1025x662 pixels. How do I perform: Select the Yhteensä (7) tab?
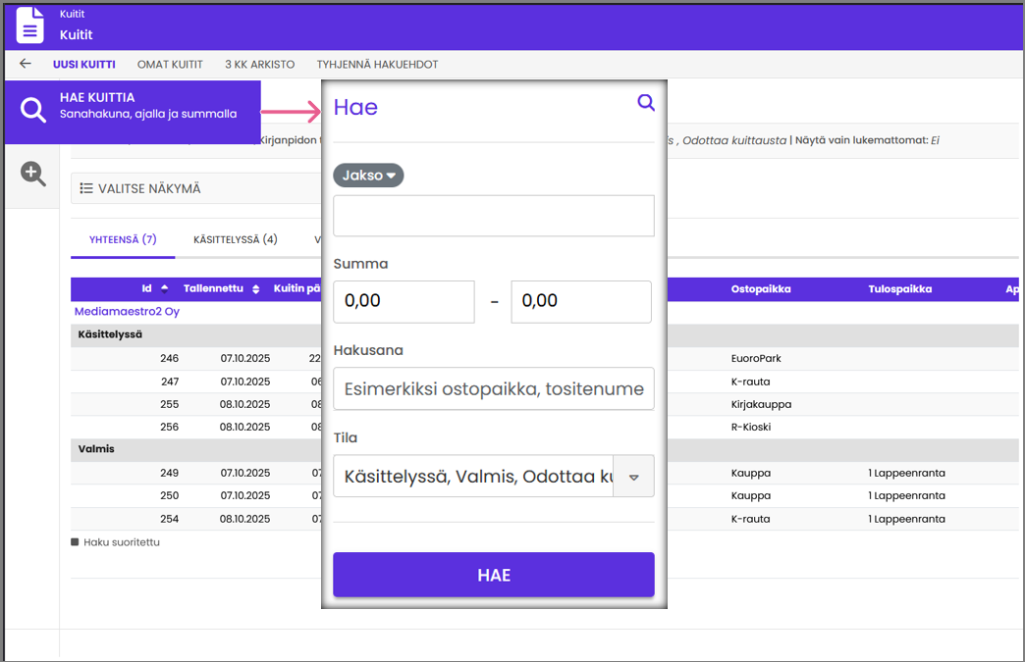[123, 239]
